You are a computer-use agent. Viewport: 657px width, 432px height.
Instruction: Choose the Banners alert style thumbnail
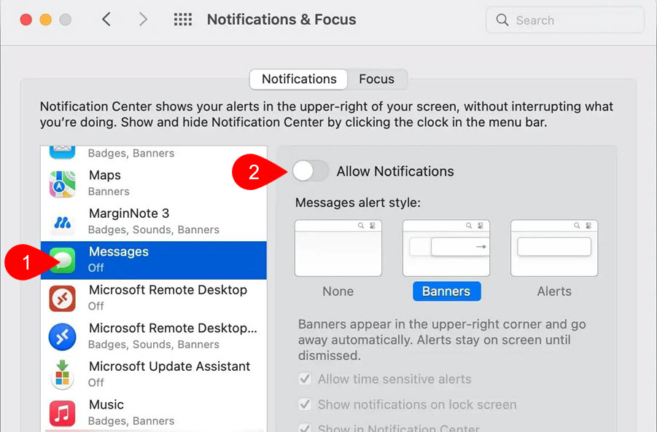[x=446, y=248]
